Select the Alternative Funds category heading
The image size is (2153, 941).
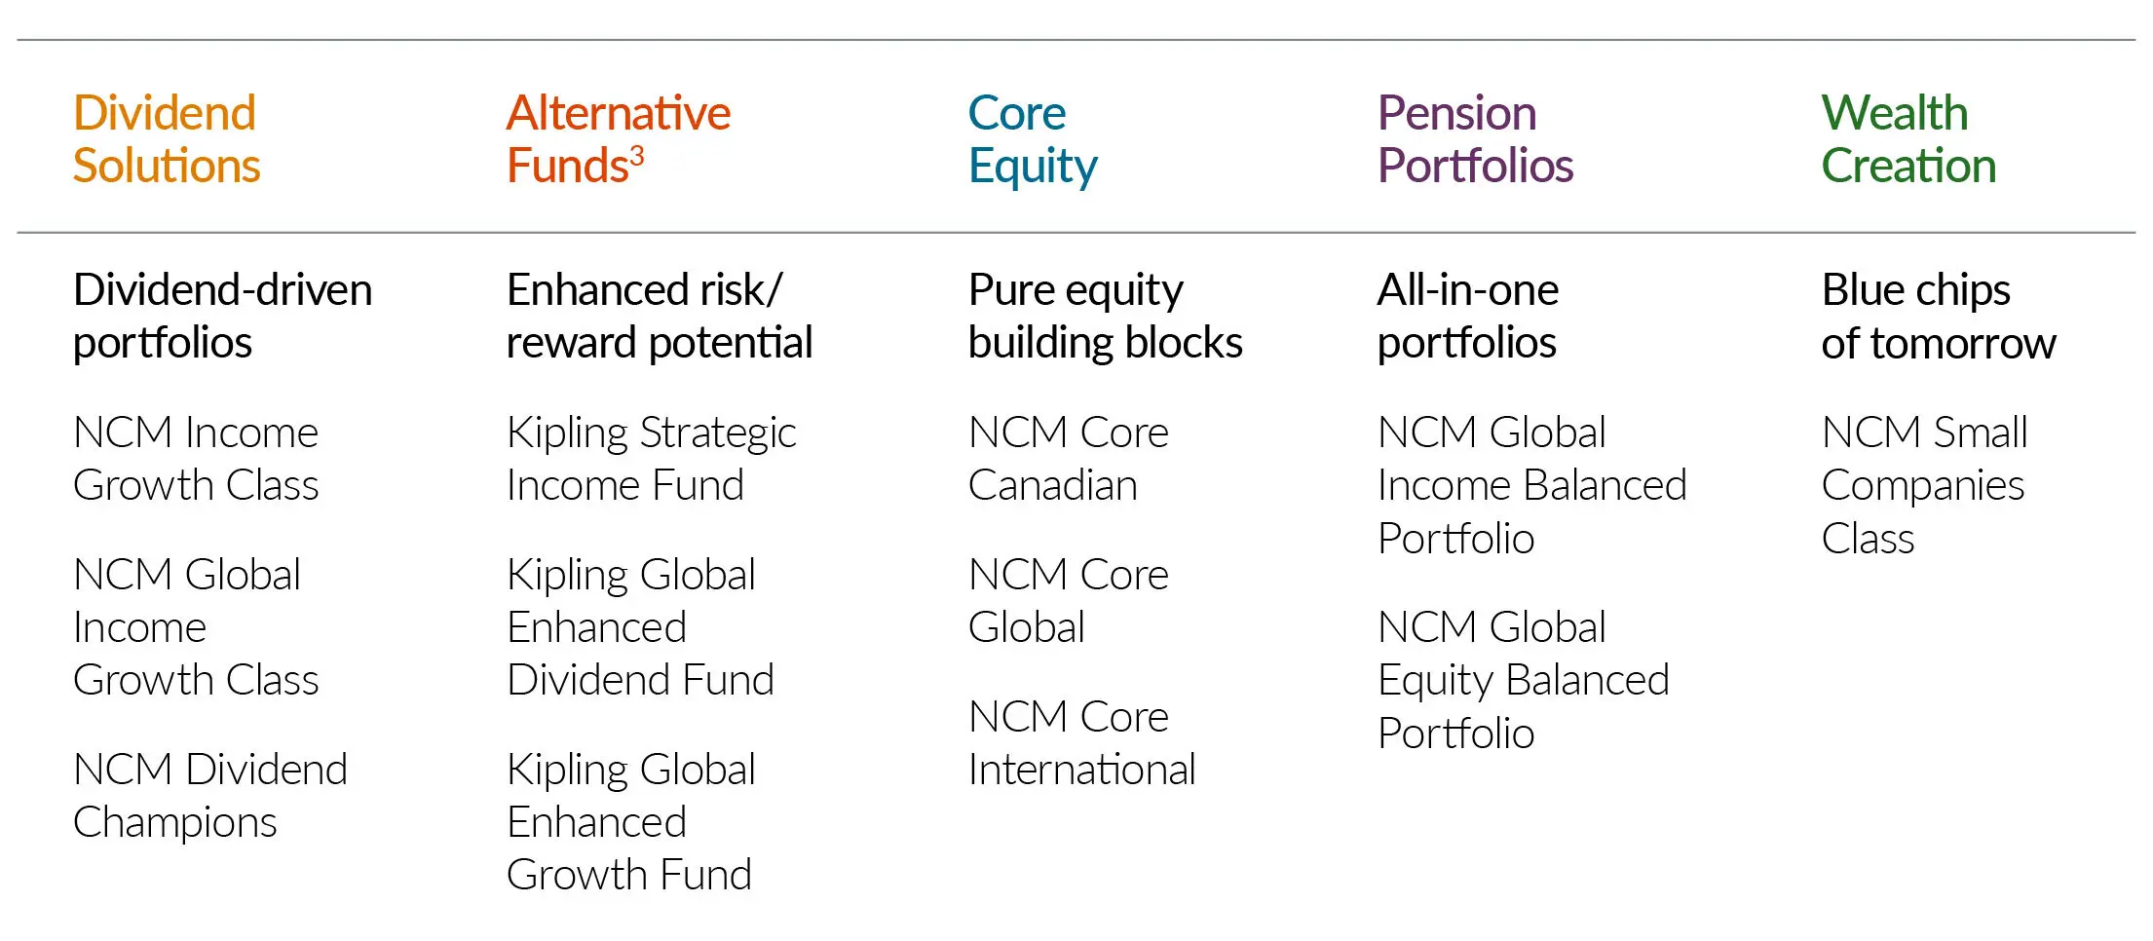(x=618, y=139)
